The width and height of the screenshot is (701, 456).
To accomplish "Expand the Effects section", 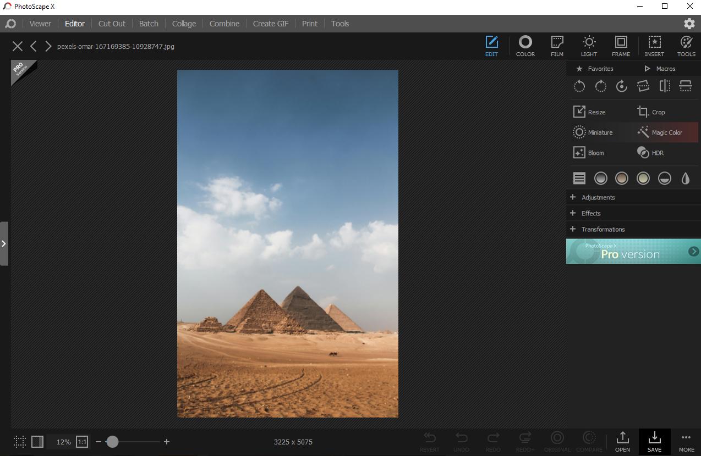I will click(592, 213).
